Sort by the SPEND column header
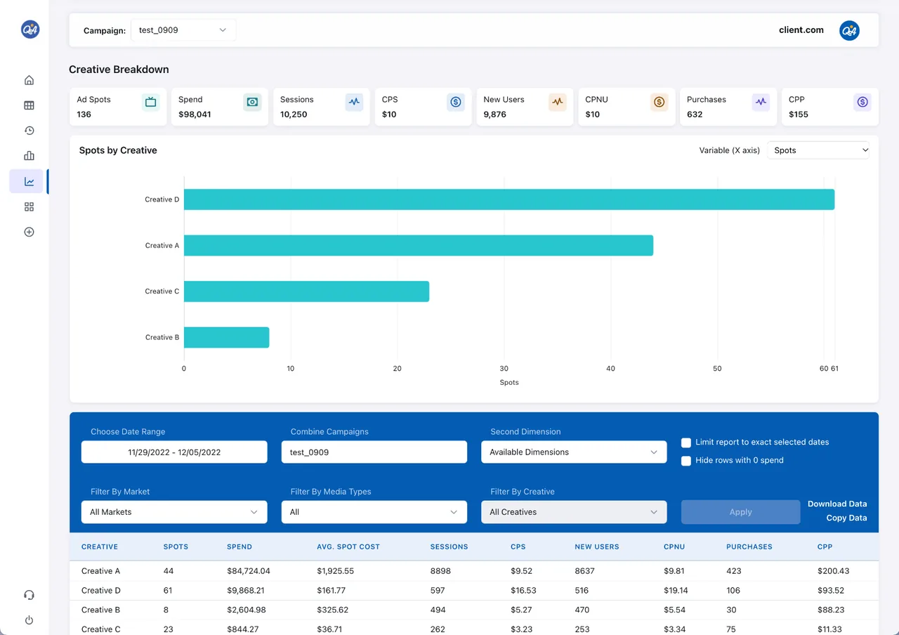The width and height of the screenshot is (899, 635). coord(239,546)
